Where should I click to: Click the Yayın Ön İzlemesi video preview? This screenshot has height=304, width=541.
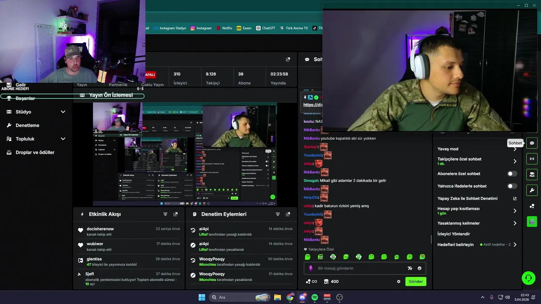click(185, 154)
